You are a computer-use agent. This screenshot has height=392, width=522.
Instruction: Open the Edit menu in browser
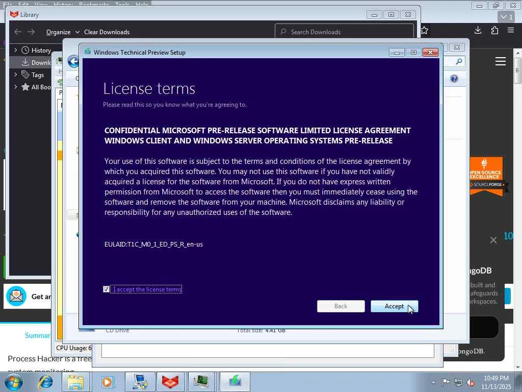[23, 4]
